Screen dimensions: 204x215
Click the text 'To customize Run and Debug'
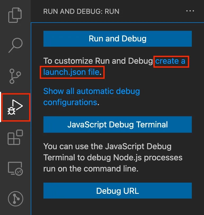(x=98, y=61)
